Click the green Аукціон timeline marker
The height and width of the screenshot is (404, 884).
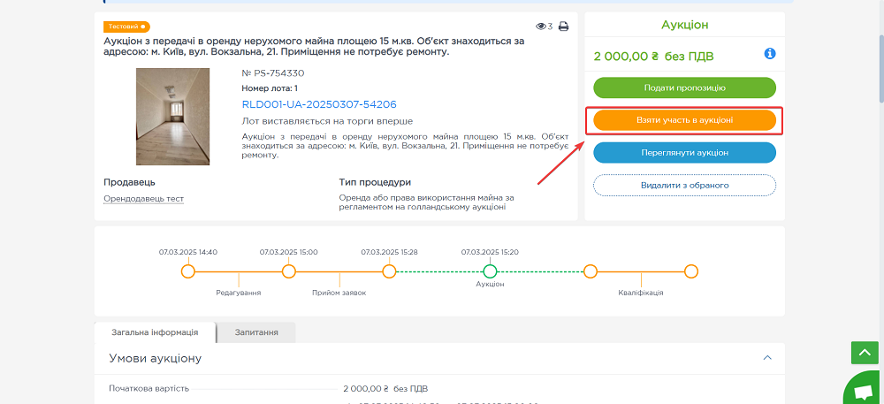490,271
